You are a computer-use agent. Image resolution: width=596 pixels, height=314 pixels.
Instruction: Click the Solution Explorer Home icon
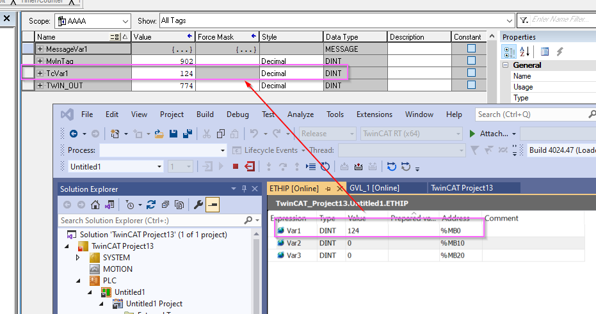(95, 205)
